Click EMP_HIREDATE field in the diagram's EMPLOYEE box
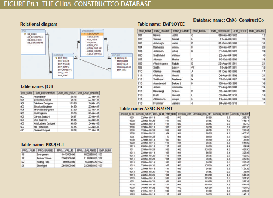This screenshot has height=198, width=273. 65,70
